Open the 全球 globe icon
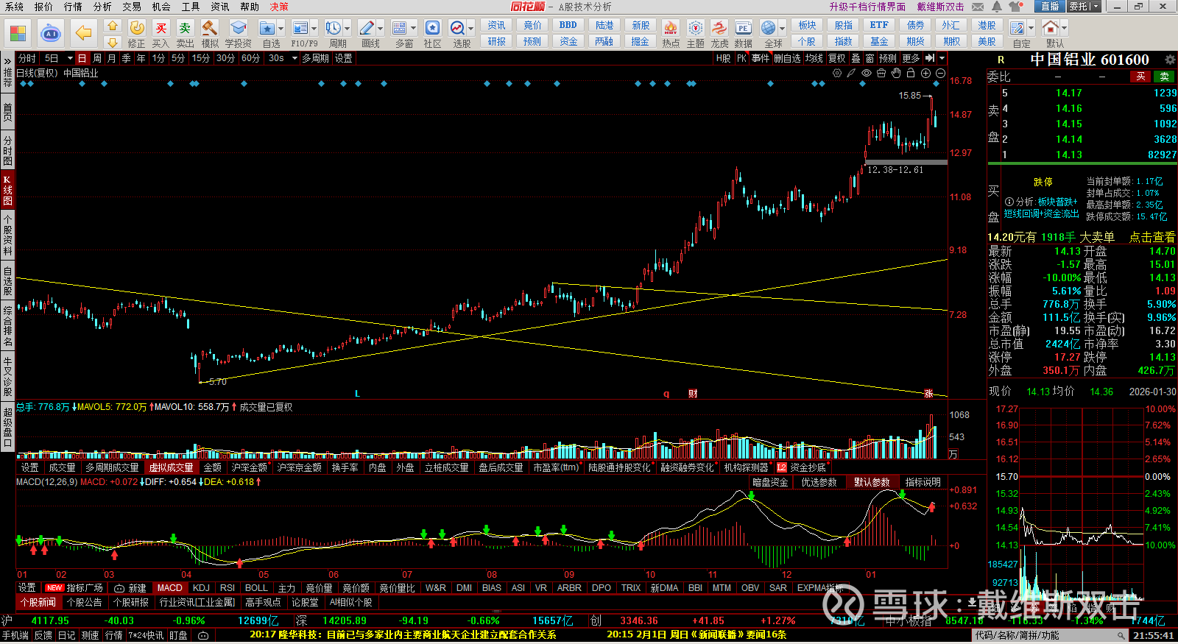The image size is (1178, 644). coord(769,28)
